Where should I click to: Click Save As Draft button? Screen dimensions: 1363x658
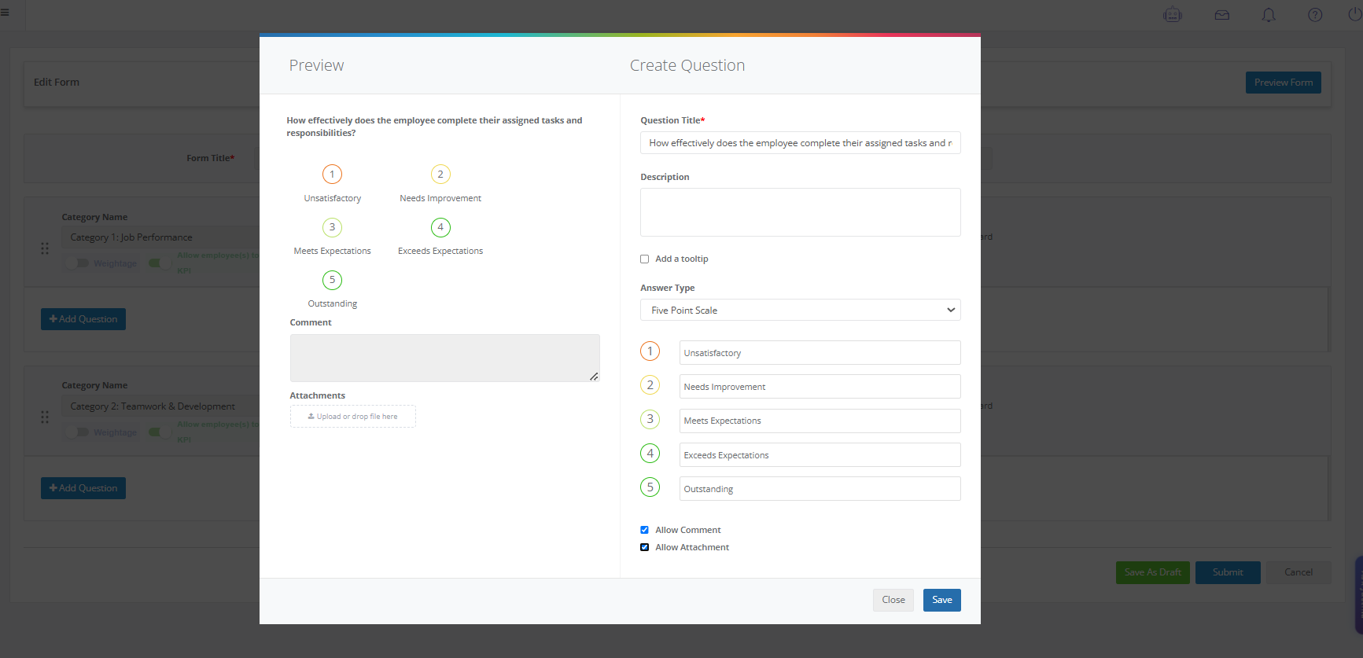pos(1152,572)
